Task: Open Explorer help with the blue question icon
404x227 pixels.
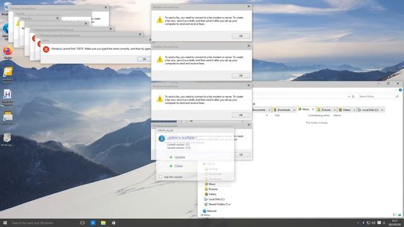Action: click(400, 90)
